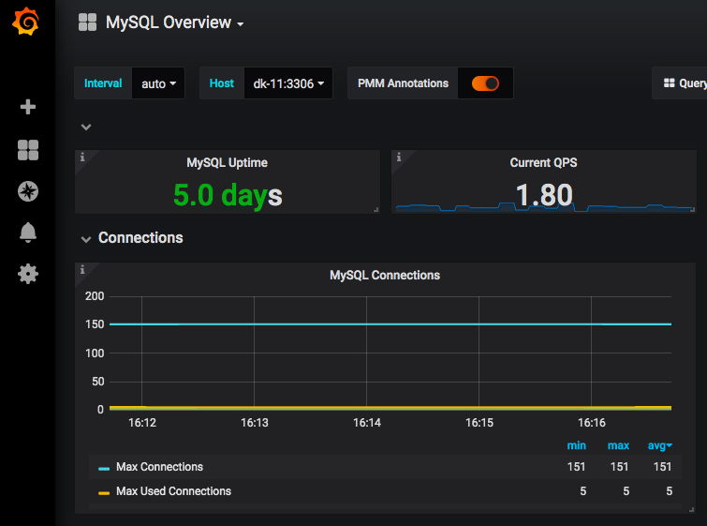Screen dimensions: 707x526
Task: Click info icon on MySQL Uptime panel
Action: (x=82, y=158)
